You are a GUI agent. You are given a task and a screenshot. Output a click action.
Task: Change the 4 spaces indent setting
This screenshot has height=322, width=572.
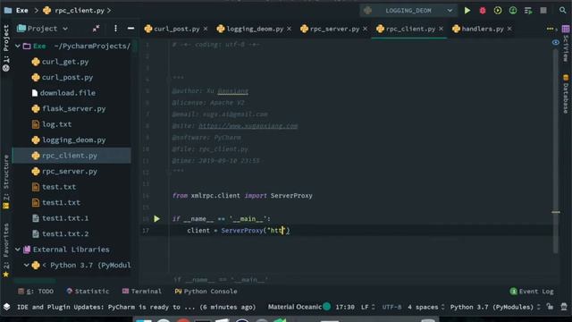pyautogui.click(x=426, y=307)
